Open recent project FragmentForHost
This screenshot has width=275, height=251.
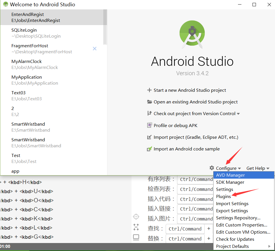(52, 49)
